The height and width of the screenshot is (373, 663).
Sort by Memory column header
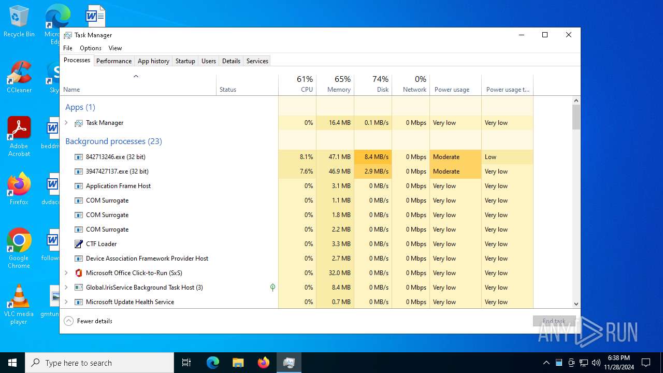[x=335, y=85]
